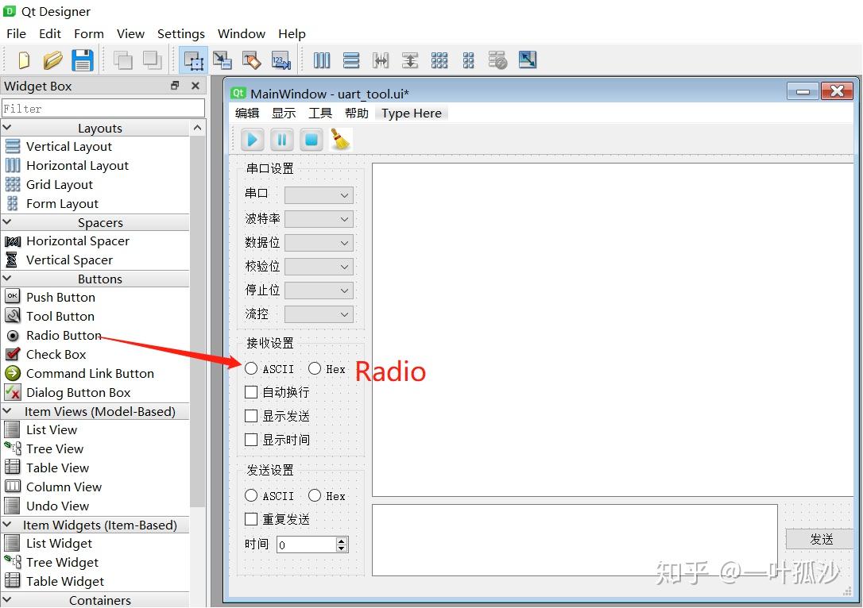Click the Adjust Size toolbar icon
Image resolution: width=863 pixels, height=608 pixels.
tap(527, 60)
